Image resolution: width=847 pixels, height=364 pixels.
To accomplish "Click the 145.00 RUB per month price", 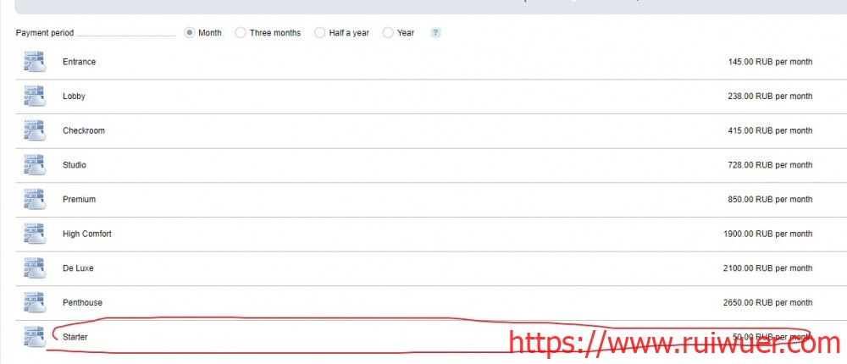I will coord(769,62).
